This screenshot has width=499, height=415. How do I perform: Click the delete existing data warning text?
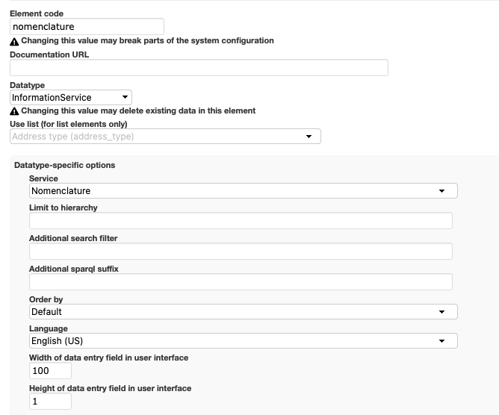tap(138, 110)
